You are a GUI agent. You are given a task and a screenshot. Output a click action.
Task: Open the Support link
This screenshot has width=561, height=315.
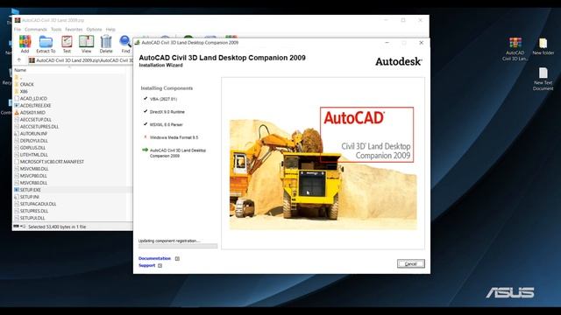tap(146, 266)
